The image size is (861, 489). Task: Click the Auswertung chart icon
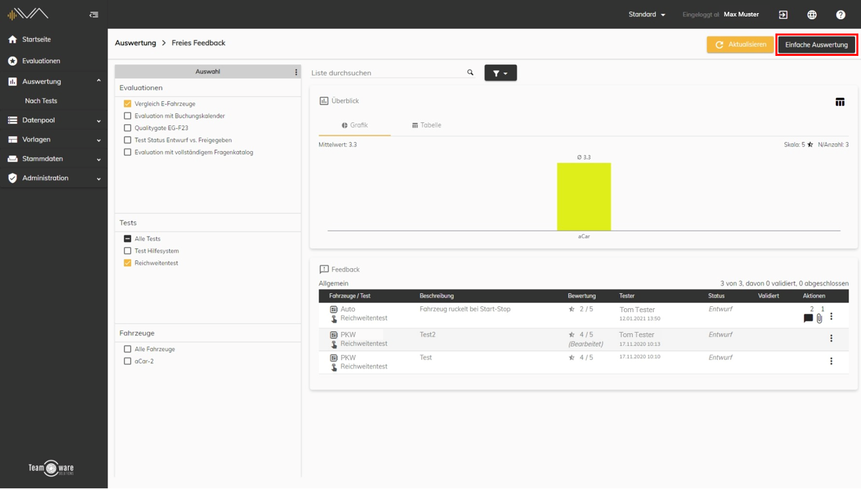[13, 81]
